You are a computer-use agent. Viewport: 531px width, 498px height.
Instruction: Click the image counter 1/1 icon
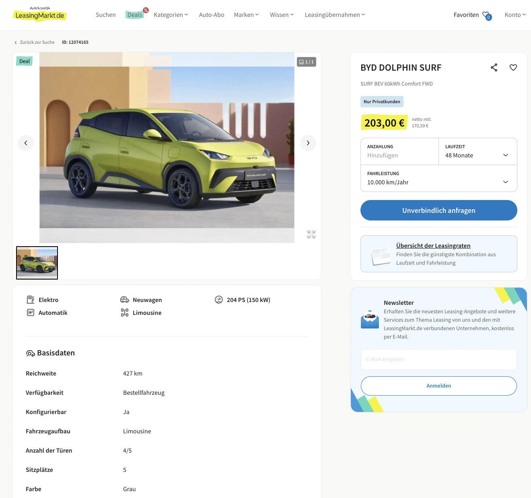click(x=307, y=62)
